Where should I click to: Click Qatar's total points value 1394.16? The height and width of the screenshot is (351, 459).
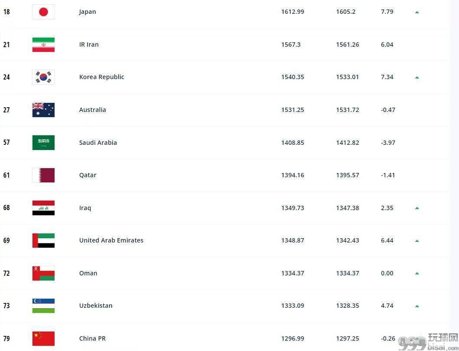(292, 175)
